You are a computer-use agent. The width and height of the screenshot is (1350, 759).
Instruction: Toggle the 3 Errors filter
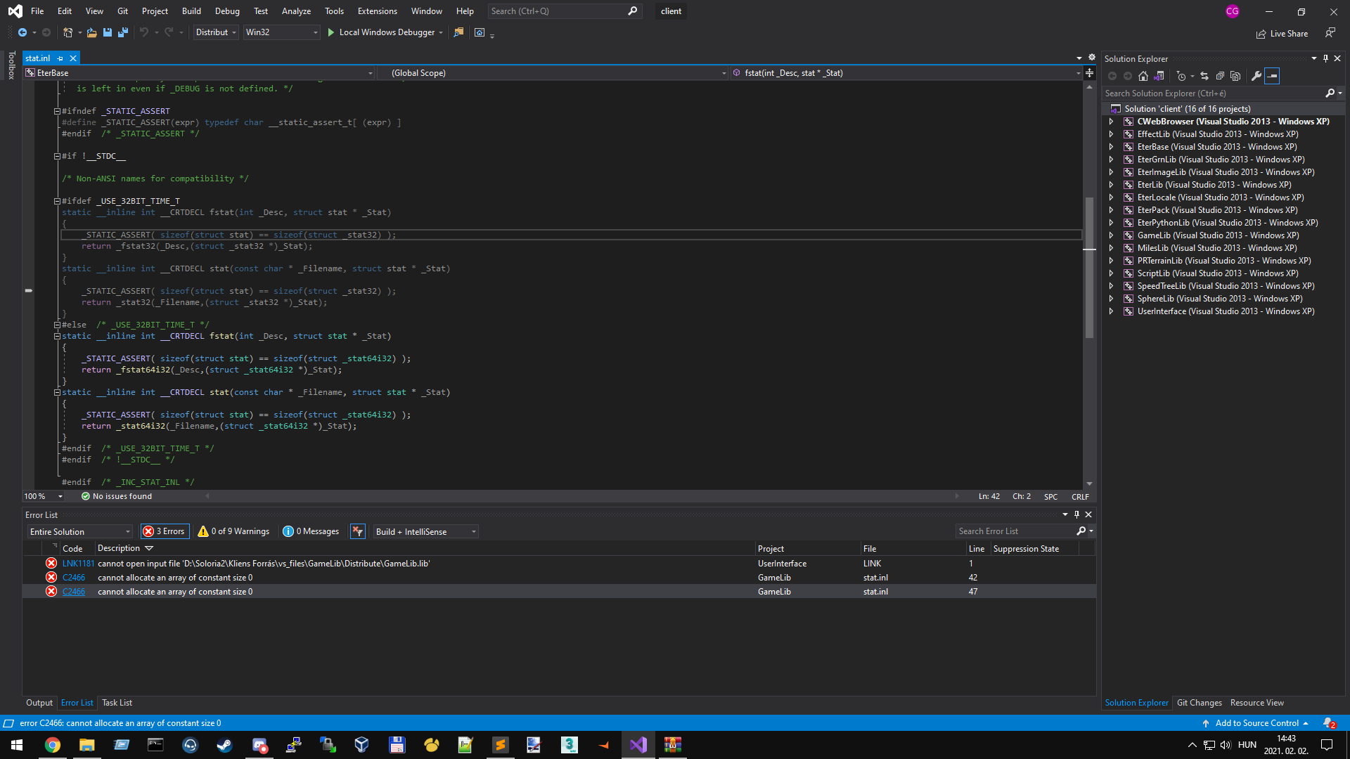point(164,531)
